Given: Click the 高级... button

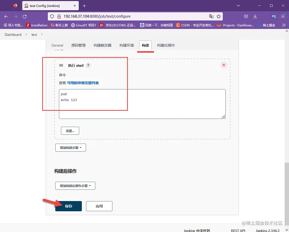Looking at the screenshot, I should coord(70,131).
